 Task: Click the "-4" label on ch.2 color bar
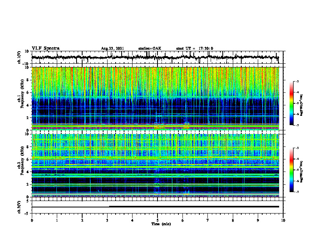[297, 159]
